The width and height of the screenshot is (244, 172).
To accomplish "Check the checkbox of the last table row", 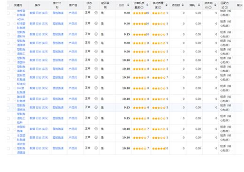I will [8, 148].
